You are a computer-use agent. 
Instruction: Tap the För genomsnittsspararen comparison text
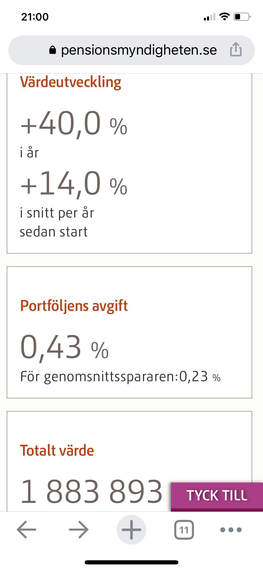point(120,377)
